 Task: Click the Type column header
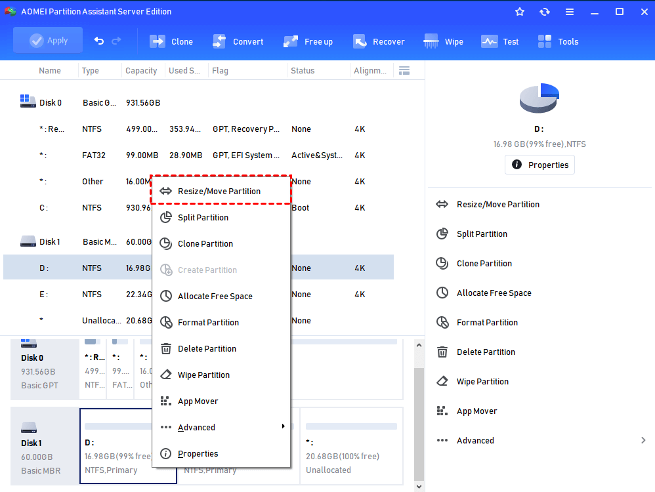tap(90, 71)
